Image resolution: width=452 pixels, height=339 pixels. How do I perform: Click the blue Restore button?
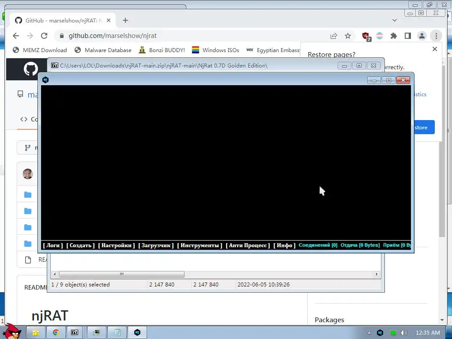click(x=424, y=128)
